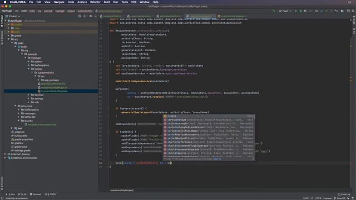Expand Scratches and Consoles node
Screen dimensions: 356x200
point(5,158)
